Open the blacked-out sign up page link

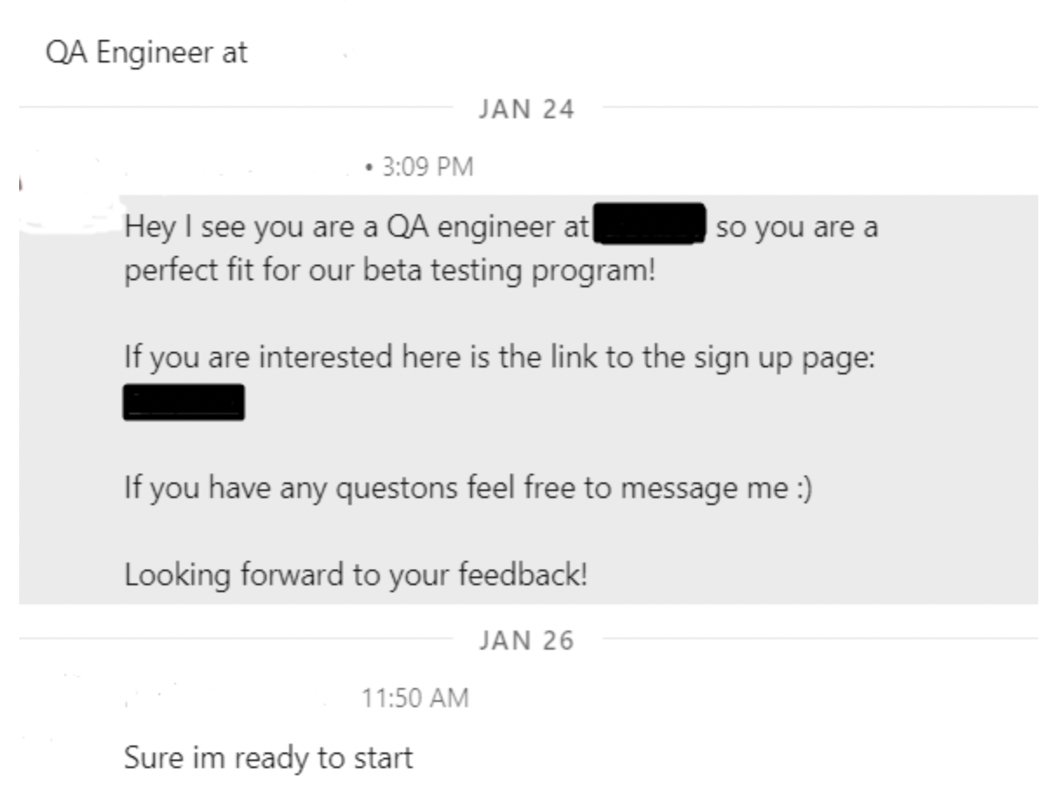coord(184,402)
